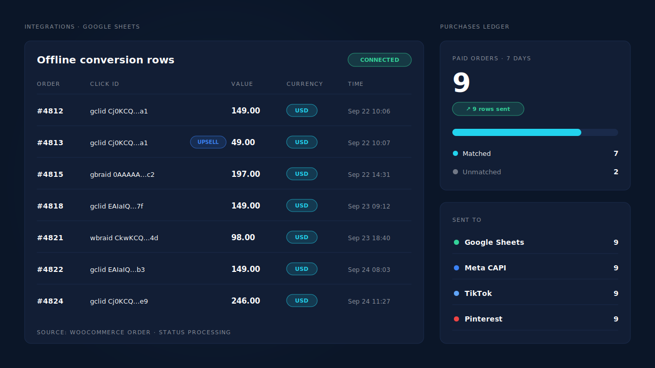
Task: Click the timestamp Sep 24 11:27
Action: pos(369,301)
